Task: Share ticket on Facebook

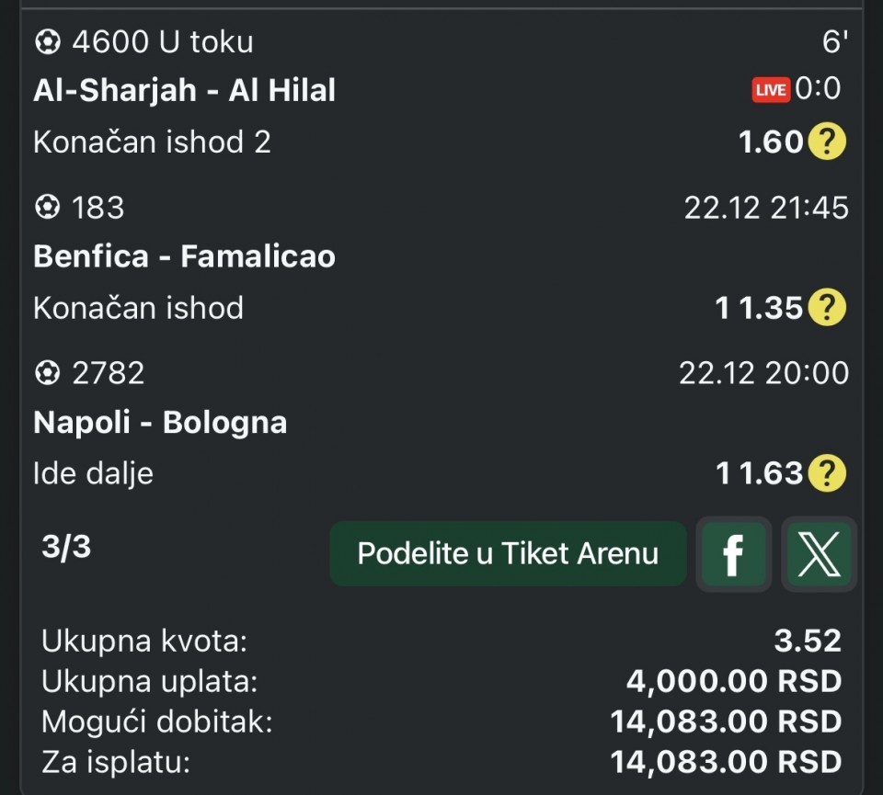Action: pyautogui.click(x=734, y=554)
